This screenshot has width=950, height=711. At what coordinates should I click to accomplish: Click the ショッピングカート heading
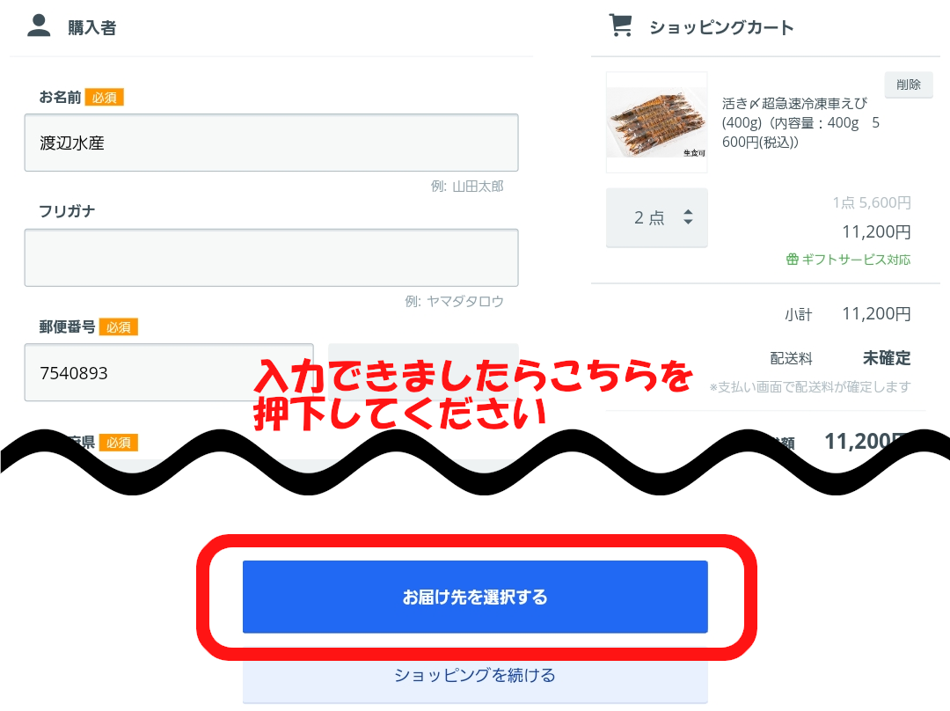[721, 27]
